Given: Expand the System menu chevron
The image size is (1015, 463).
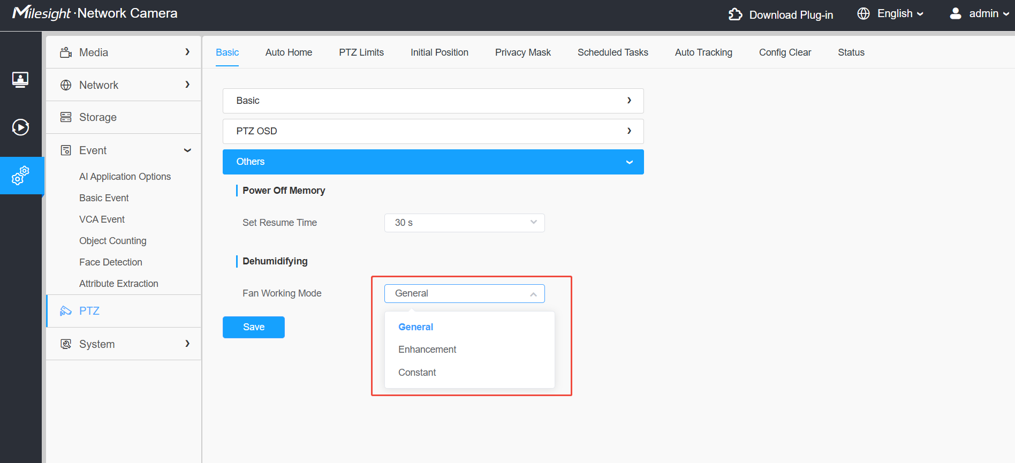Looking at the screenshot, I should pyautogui.click(x=187, y=344).
